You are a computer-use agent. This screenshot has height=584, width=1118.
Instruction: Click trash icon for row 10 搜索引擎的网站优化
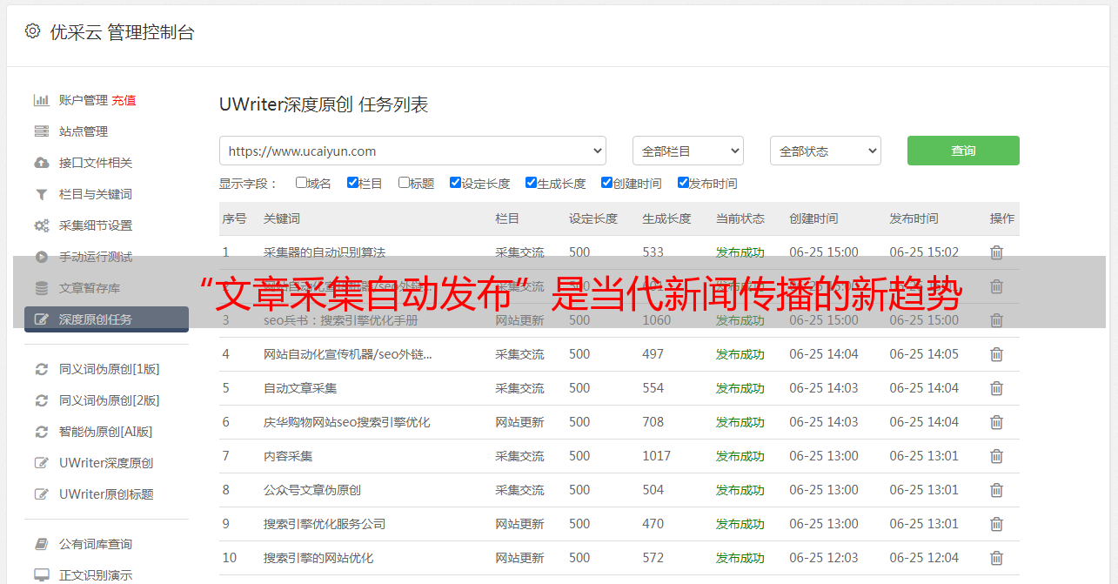[996, 558]
